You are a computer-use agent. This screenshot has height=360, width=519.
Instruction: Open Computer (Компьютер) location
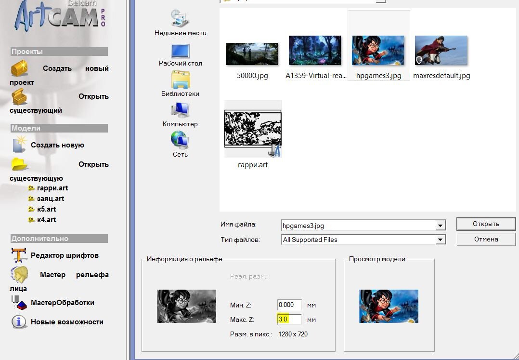[180, 115]
